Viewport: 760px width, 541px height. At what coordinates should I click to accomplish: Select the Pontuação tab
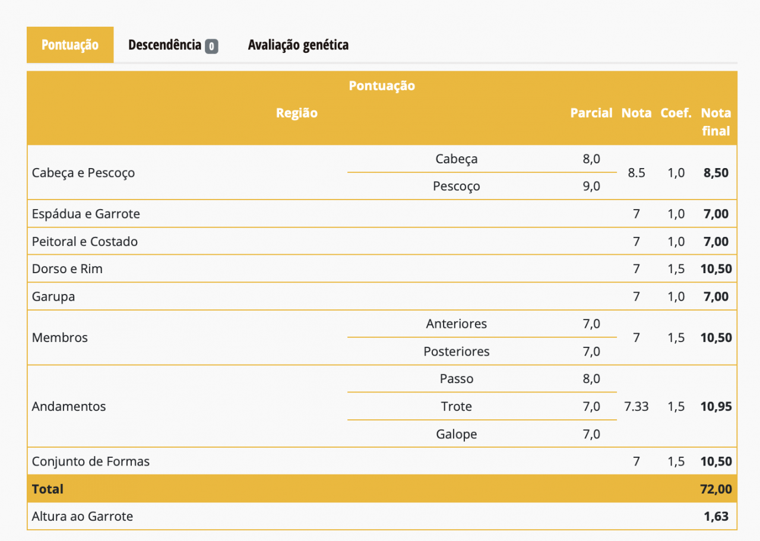tap(69, 45)
